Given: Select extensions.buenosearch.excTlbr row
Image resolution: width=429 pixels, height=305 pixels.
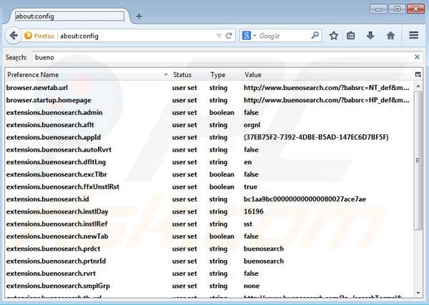Looking at the screenshot, I should [209, 174].
